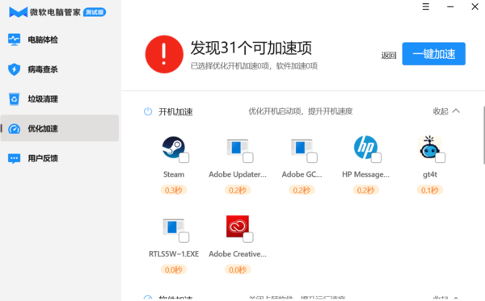The height and width of the screenshot is (301, 485).
Task: Click the 垃圾清理 recycle bin icon
Action: point(14,98)
